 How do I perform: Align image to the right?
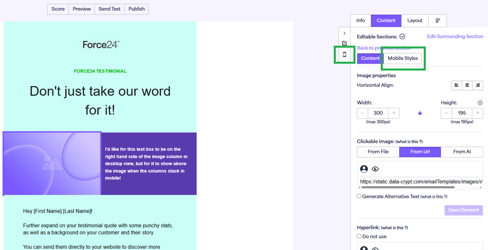[478, 85]
